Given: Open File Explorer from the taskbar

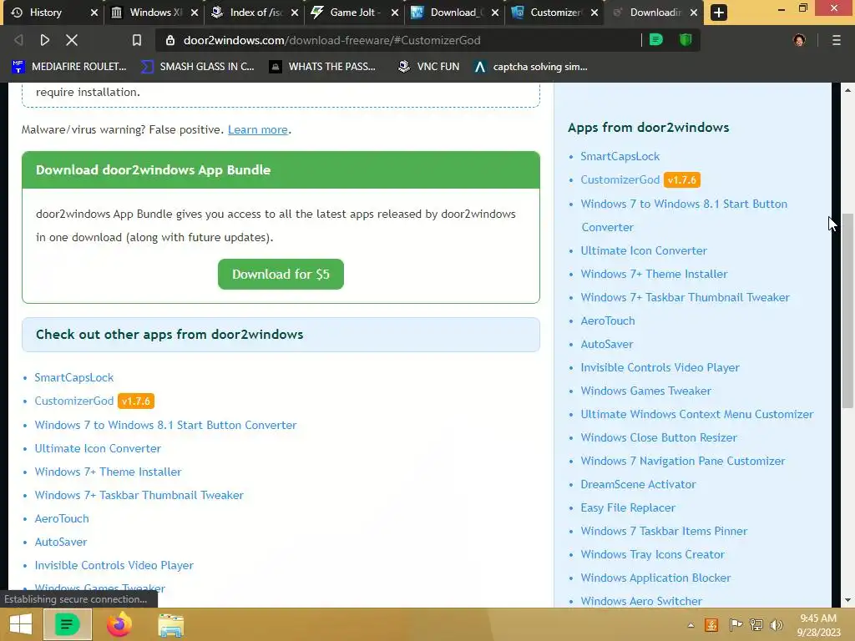Looking at the screenshot, I should (170, 624).
